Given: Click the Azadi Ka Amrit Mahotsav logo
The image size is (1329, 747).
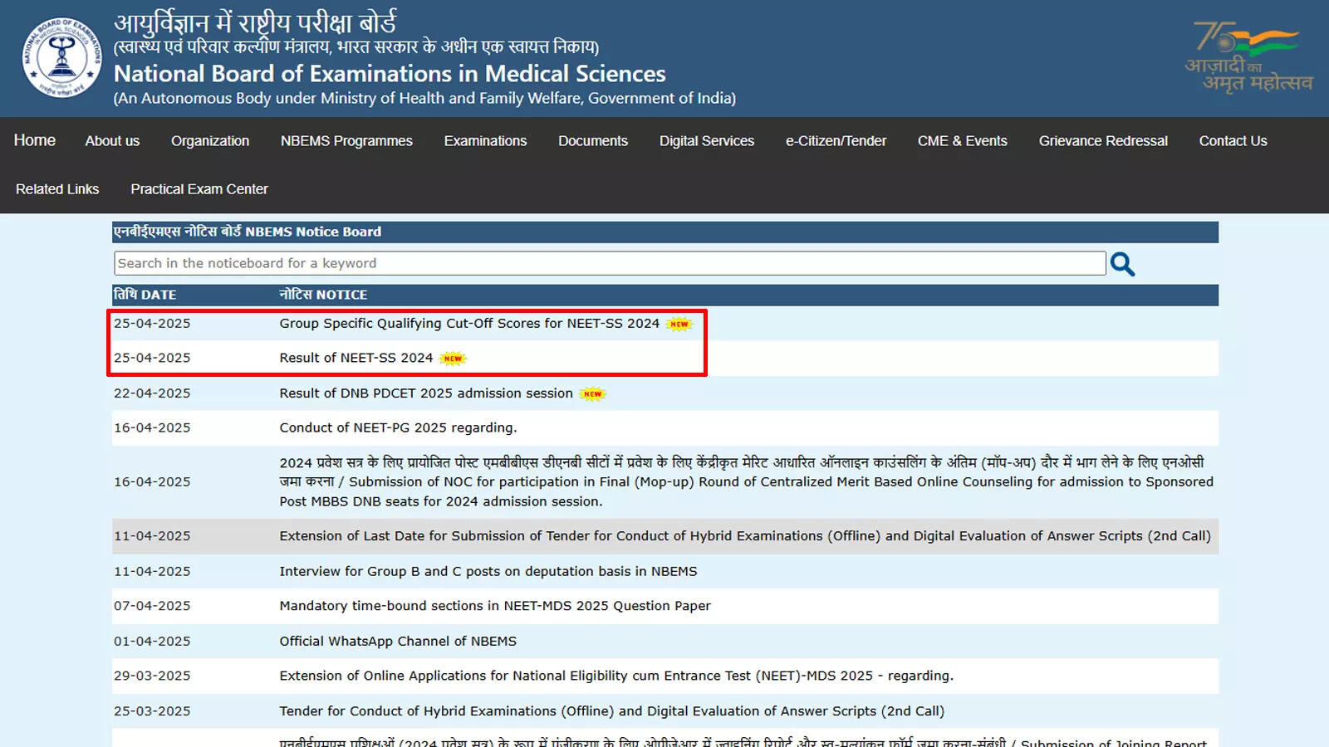Looking at the screenshot, I should pos(1248,58).
